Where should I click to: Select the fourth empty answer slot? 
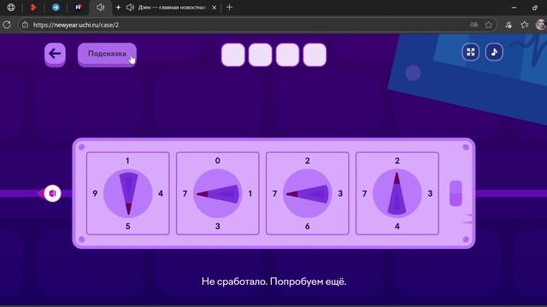[x=315, y=55]
